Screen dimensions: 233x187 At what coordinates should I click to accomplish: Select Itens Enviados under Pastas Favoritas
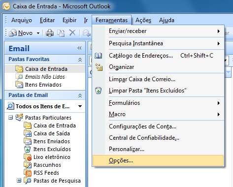(x=45, y=85)
